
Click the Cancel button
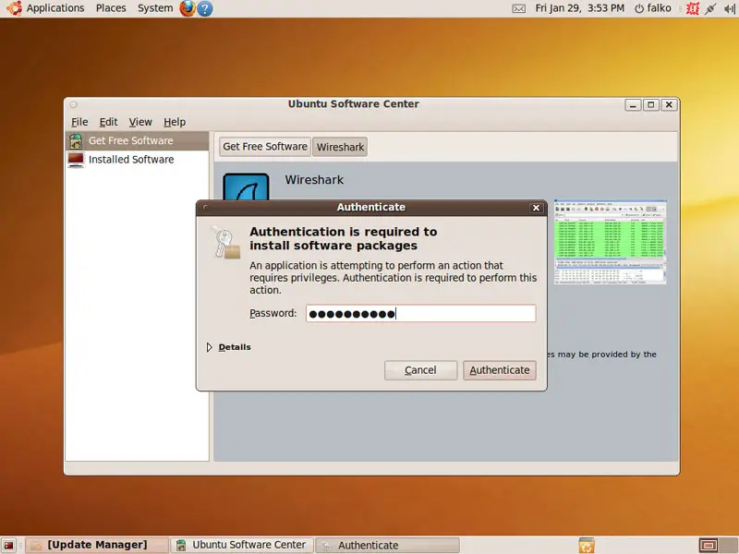point(420,370)
